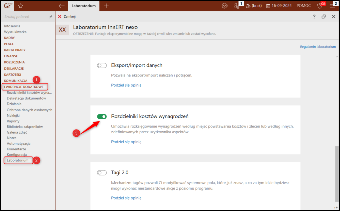Disable Rozdzielniki kosztów wynagrodzeń toggle
This screenshot has width=340, height=211.
102,117
